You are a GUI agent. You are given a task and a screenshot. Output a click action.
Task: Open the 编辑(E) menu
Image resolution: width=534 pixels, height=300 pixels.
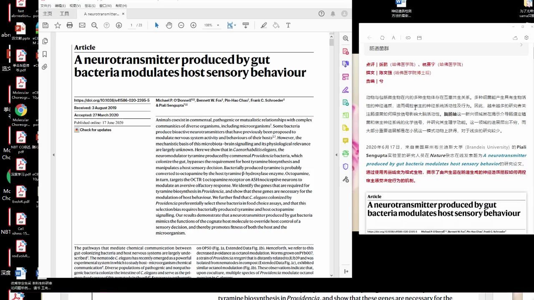(x=60, y=6)
